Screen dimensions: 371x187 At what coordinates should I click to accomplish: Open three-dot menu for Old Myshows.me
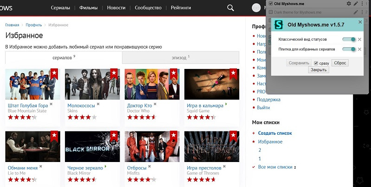[x=362, y=4]
